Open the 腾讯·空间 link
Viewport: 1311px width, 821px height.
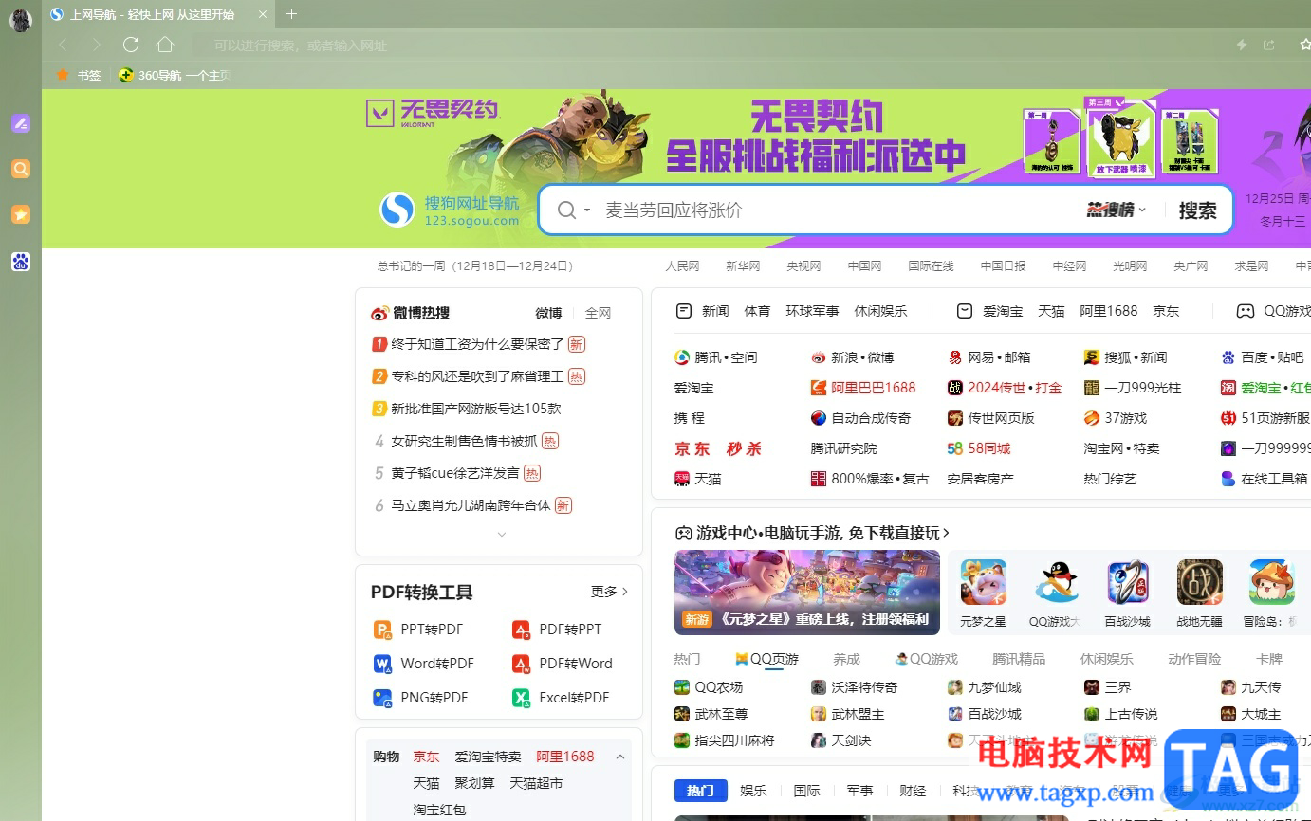pyautogui.click(x=716, y=357)
